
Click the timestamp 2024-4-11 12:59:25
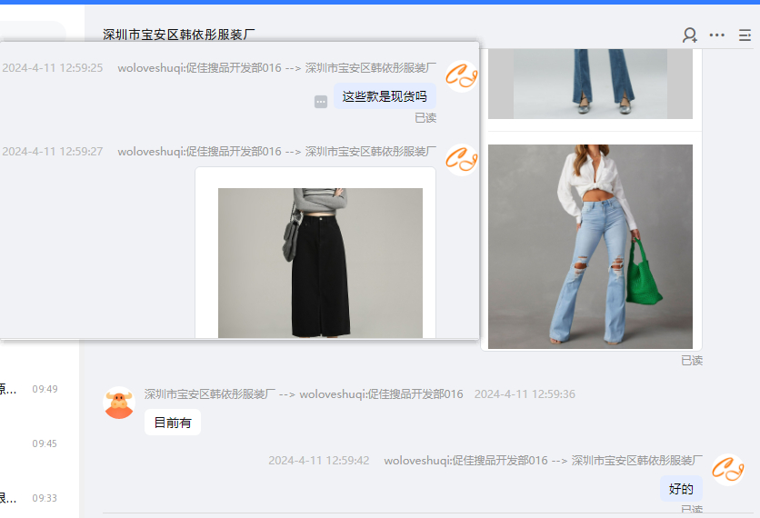(53, 68)
